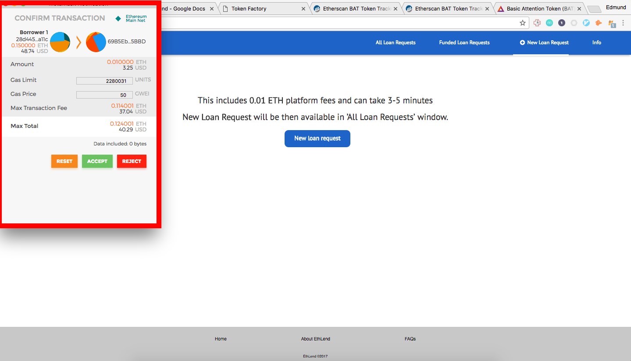Click 'Data included: 0 bytes' text
This screenshot has height=361, width=631.
tap(120, 144)
